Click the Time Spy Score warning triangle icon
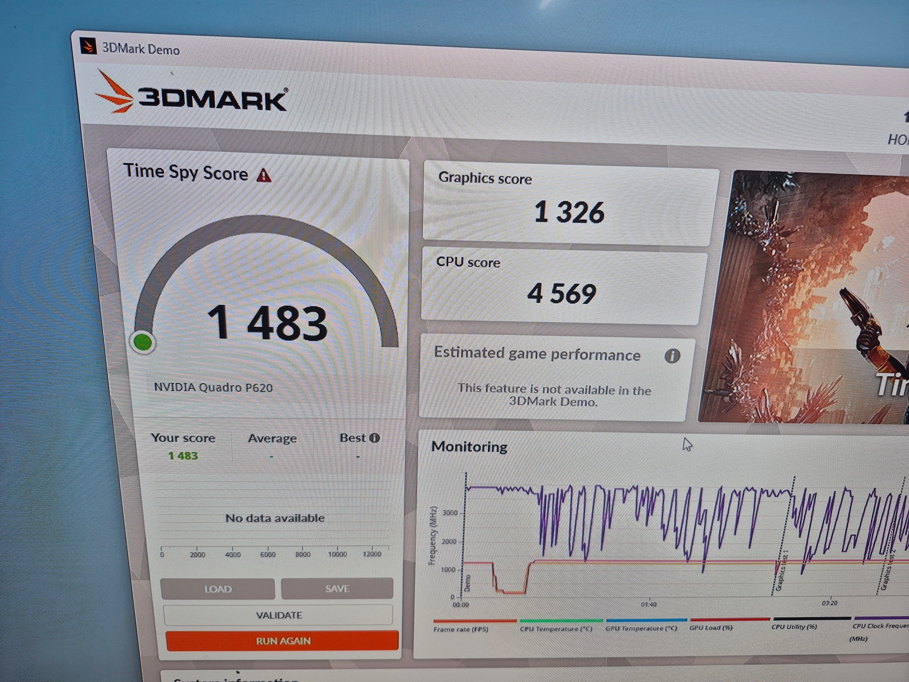 (x=264, y=175)
